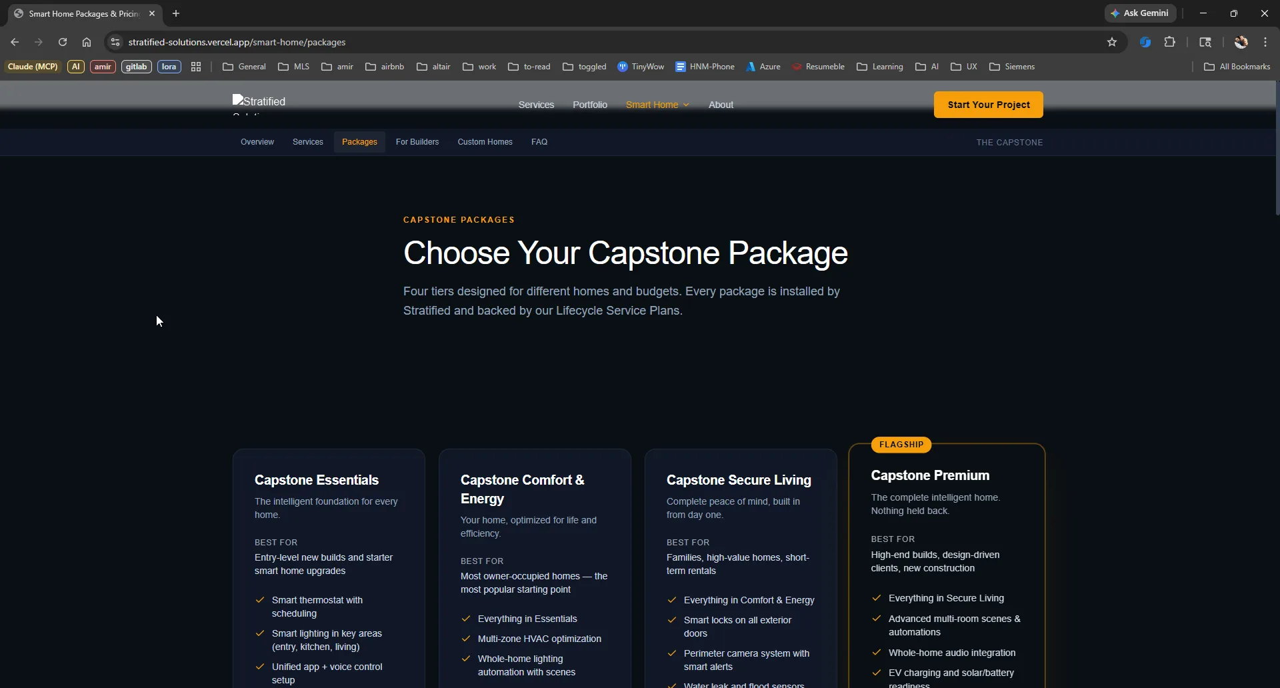Open the AI tag bookmark
The height and width of the screenshot is (688, 1280).
76,67
